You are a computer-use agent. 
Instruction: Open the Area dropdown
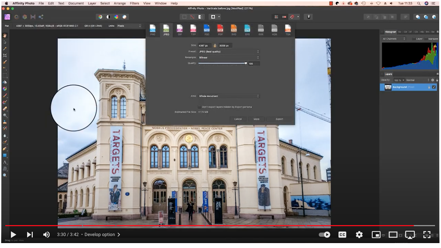229,96
